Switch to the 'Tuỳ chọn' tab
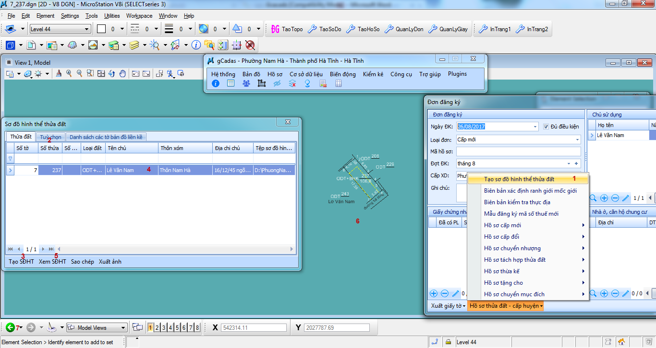 pos(50,137)
